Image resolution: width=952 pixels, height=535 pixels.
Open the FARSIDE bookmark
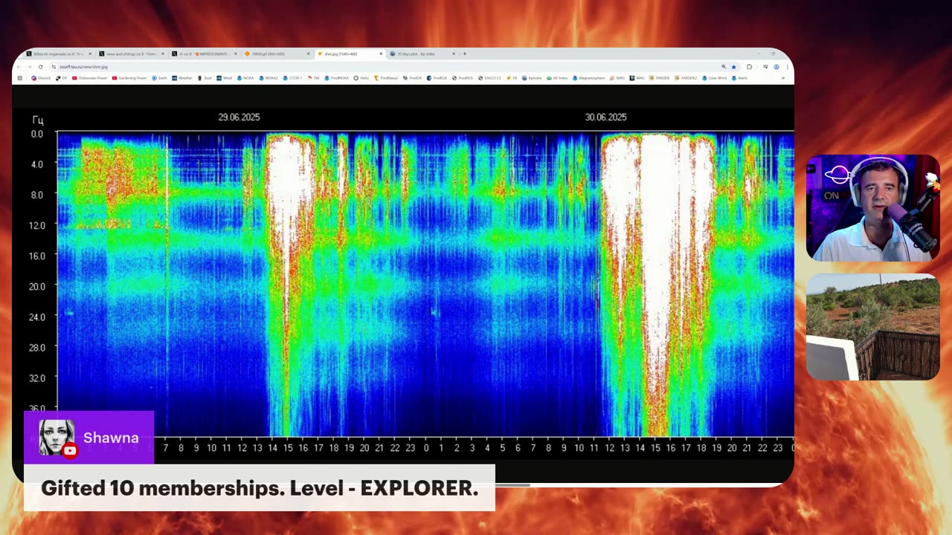pyautogui.click(x=659, y=77)
